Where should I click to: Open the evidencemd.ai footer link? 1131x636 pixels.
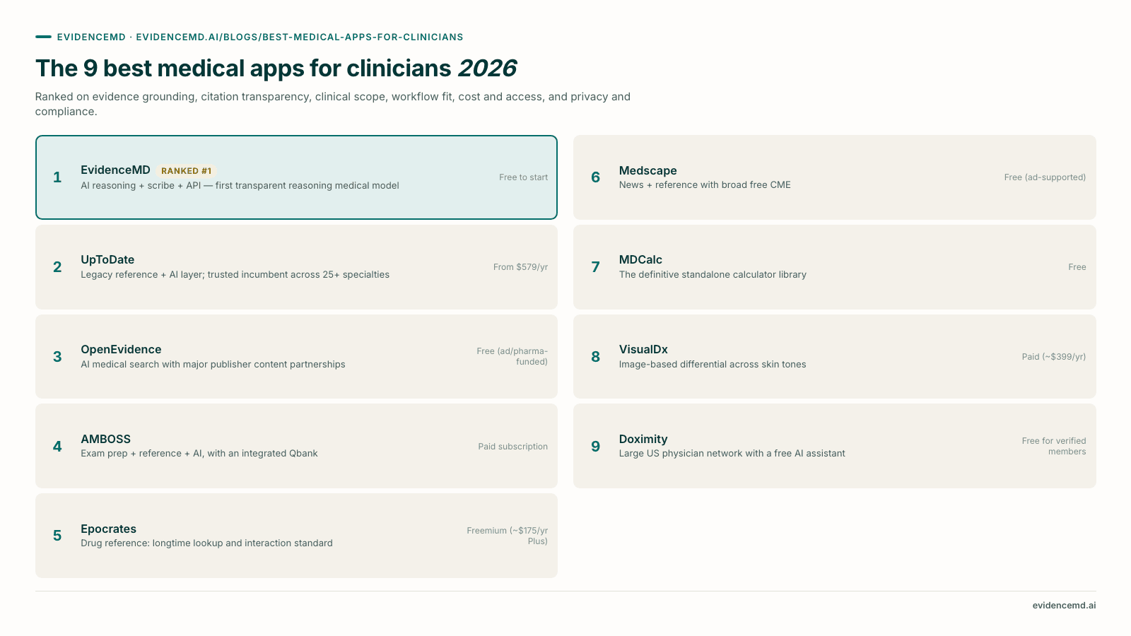coord(1064,606)
